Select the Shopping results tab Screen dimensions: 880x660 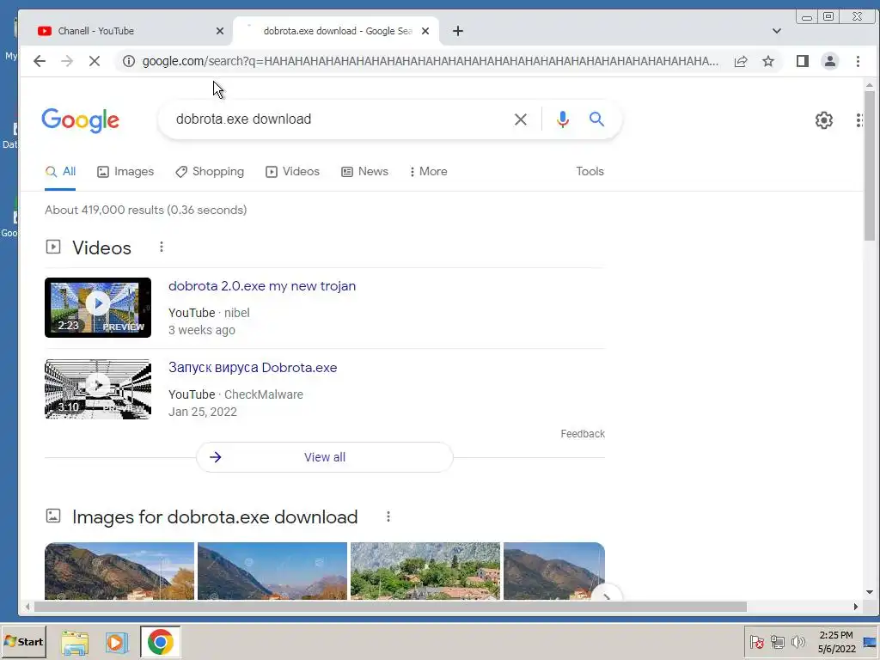(210, 172)
